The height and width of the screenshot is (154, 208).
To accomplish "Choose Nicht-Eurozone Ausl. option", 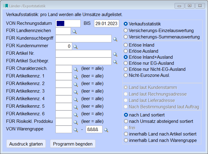I will 147,75.
